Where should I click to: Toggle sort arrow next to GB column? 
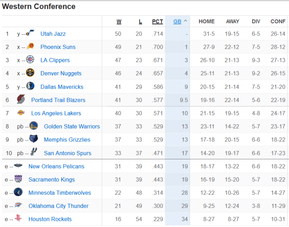[x=186, y=21]
